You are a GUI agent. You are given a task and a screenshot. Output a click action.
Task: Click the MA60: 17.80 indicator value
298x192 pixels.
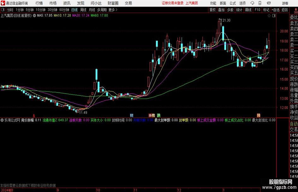click(99, 15)
